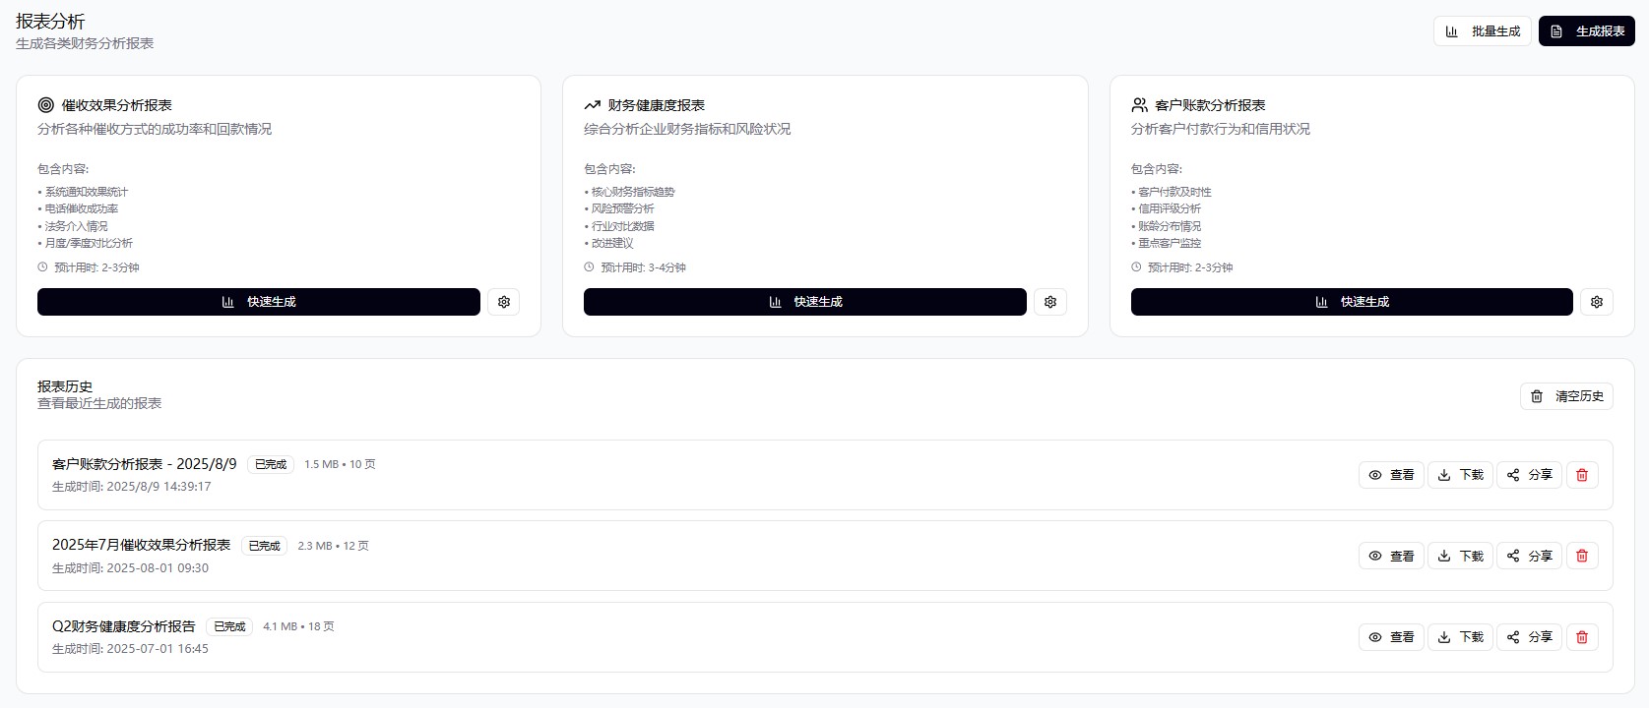Share the Q2财务健康度分析报告
Viewport: 1649px width, 708px height.
coord(1530,637)
